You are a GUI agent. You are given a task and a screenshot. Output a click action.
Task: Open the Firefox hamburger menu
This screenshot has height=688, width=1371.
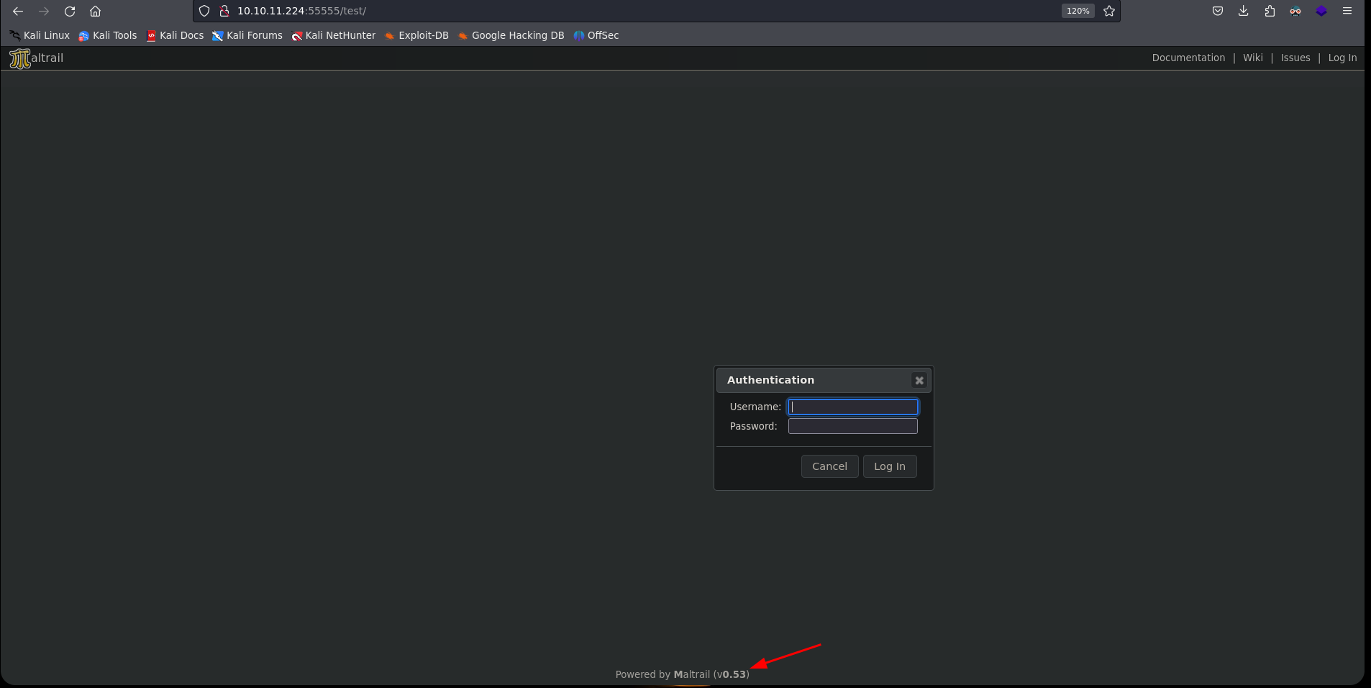click(1347, 11)
